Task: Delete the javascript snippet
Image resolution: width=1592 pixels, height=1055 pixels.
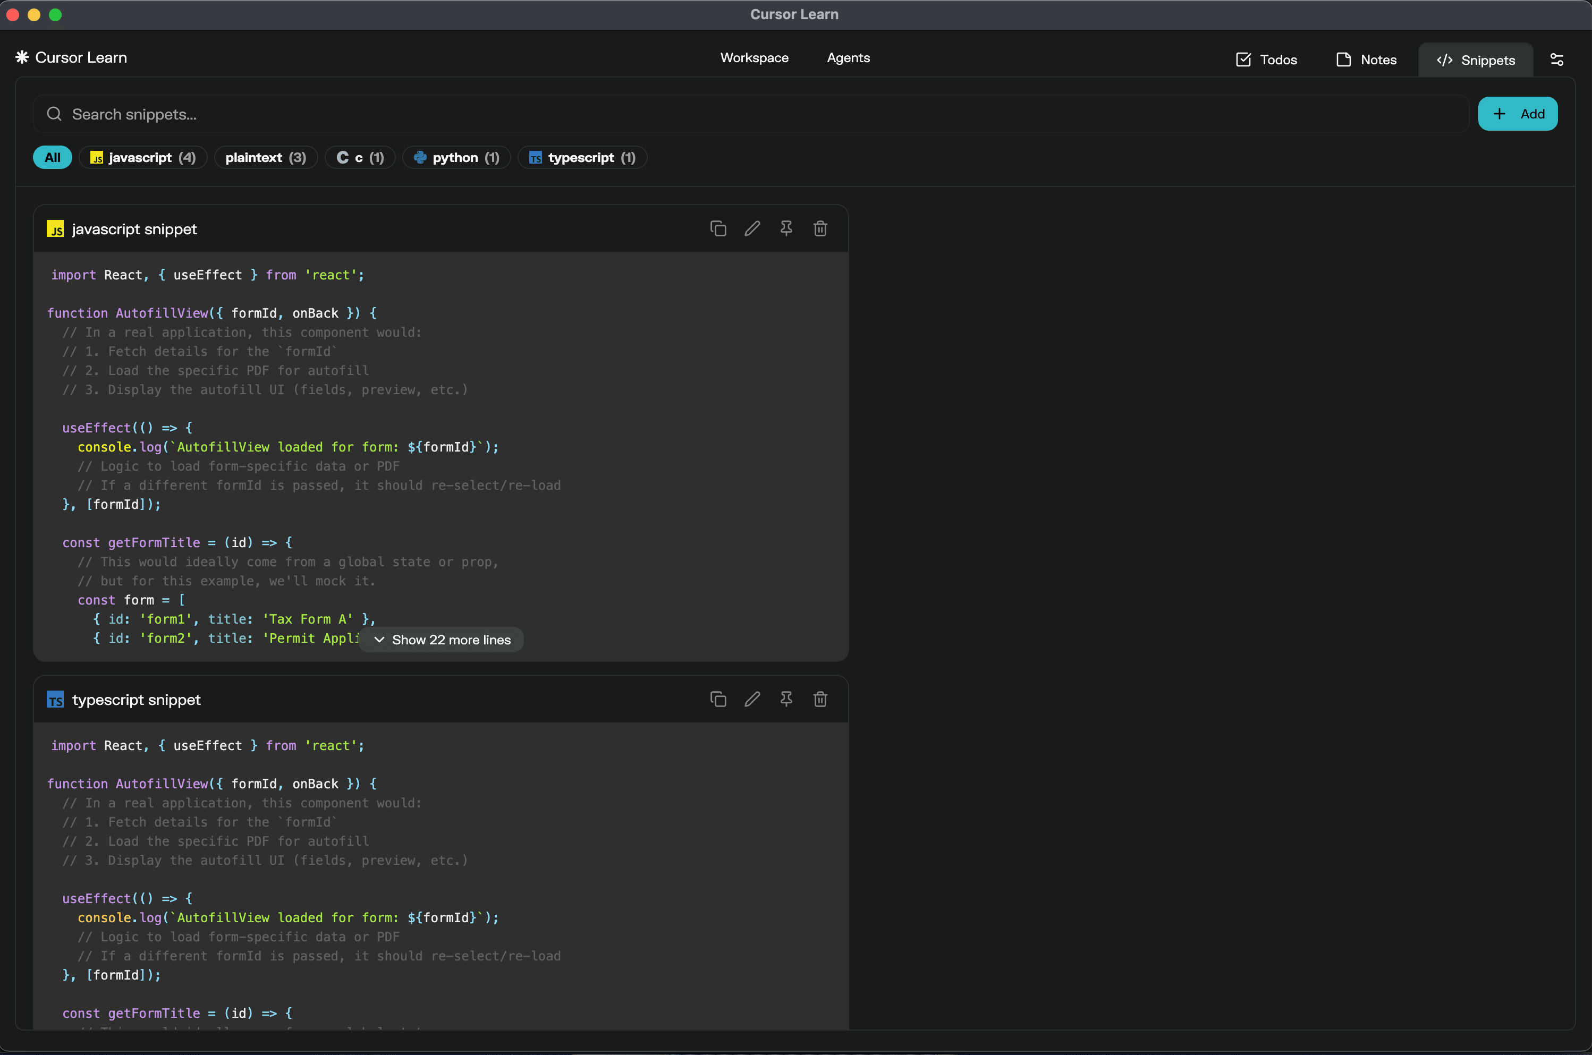Action: [820, 229]
